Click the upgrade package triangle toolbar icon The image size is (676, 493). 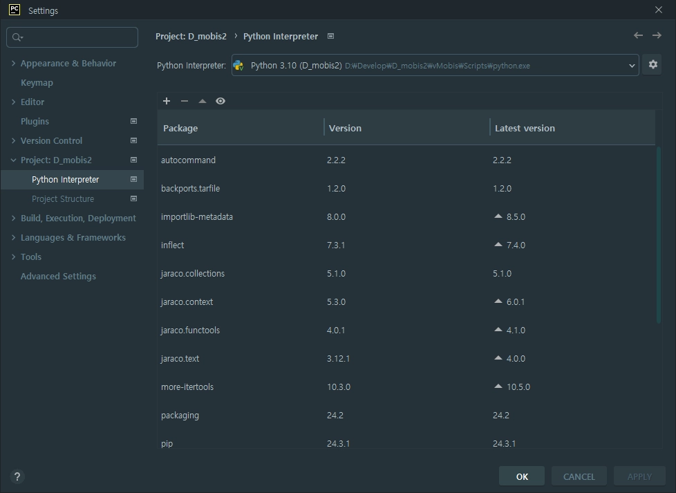click(203, 101)
